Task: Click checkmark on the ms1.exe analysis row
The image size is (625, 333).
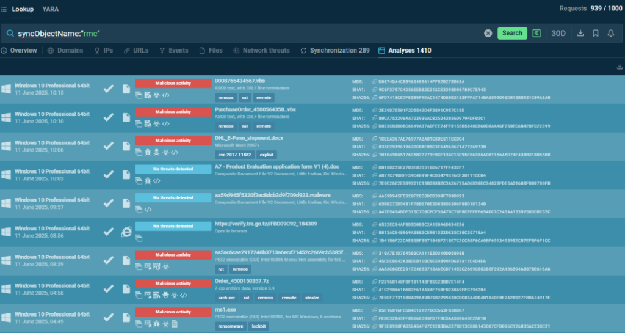Action: 108,318
